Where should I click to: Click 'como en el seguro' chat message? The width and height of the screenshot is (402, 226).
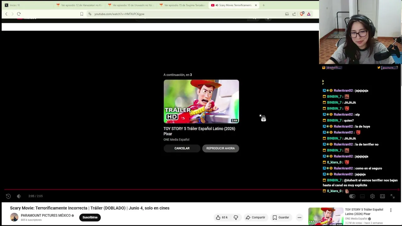pyautogui.click(x=352, y=168)
